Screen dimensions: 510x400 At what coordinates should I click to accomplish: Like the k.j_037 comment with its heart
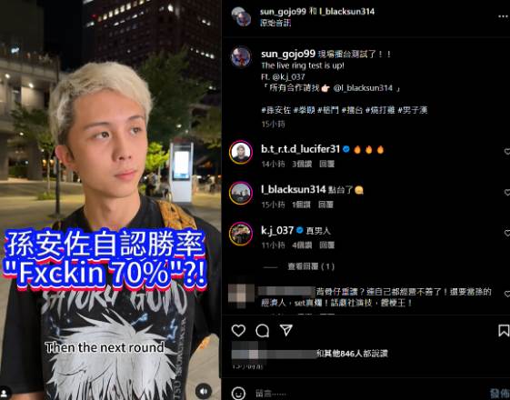(x=506, y=233)
